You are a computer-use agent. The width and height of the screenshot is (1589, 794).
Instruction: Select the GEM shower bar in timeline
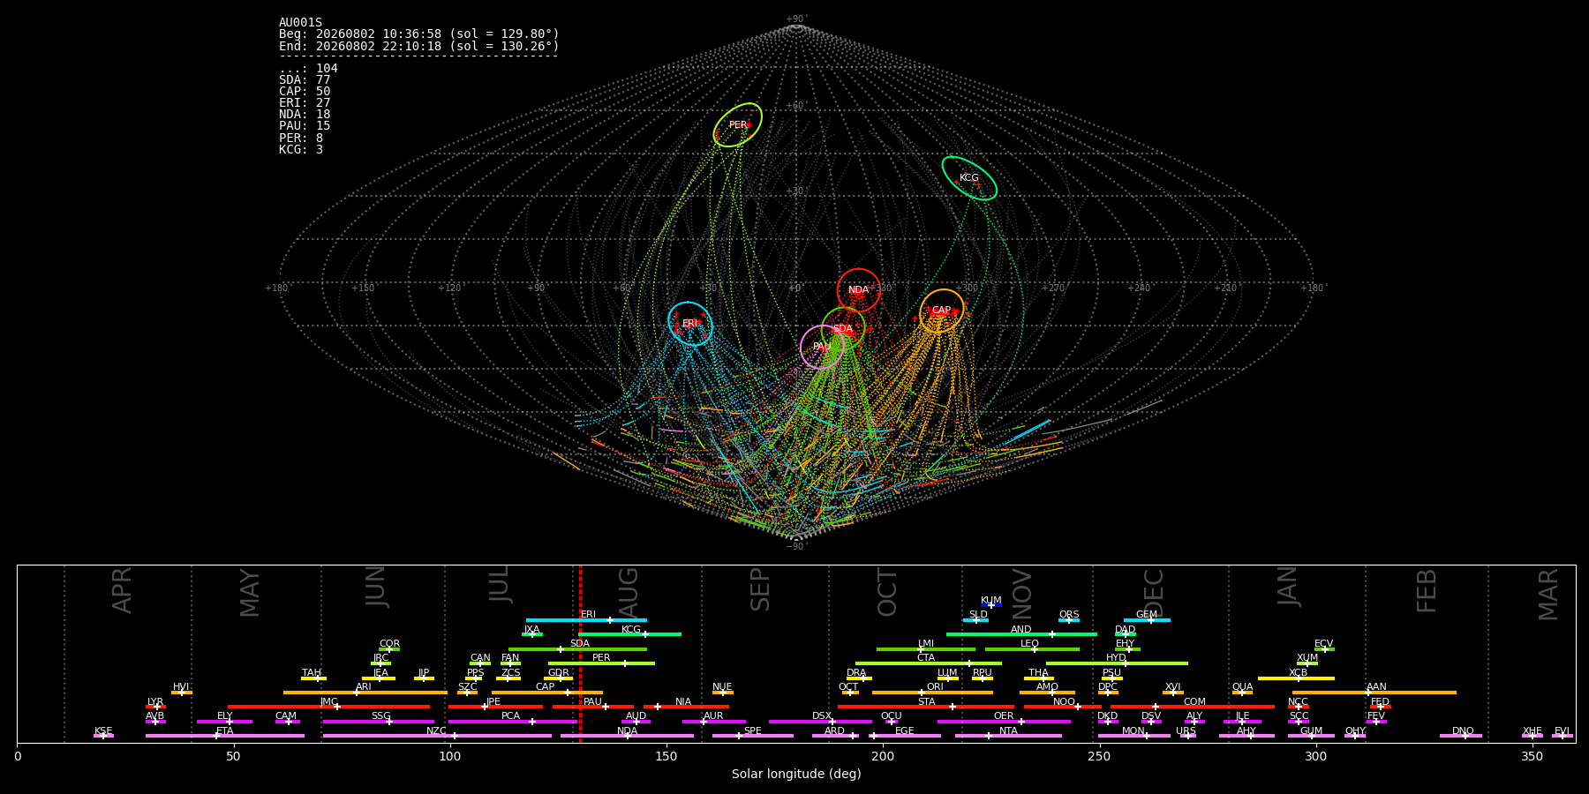click(1147, 620)
